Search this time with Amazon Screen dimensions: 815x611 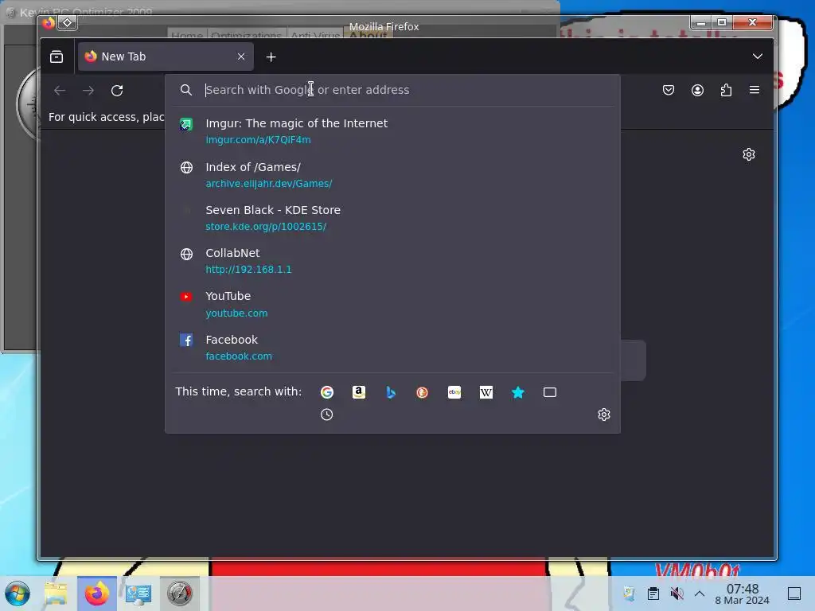coord(359,392)
